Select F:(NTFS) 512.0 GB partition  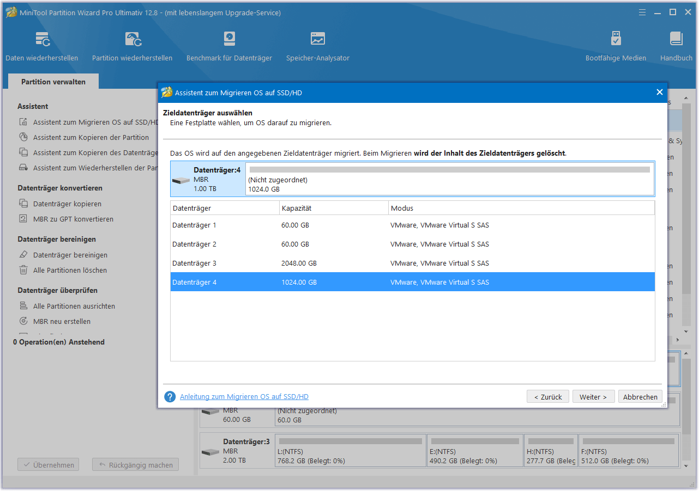coord(628,451)
